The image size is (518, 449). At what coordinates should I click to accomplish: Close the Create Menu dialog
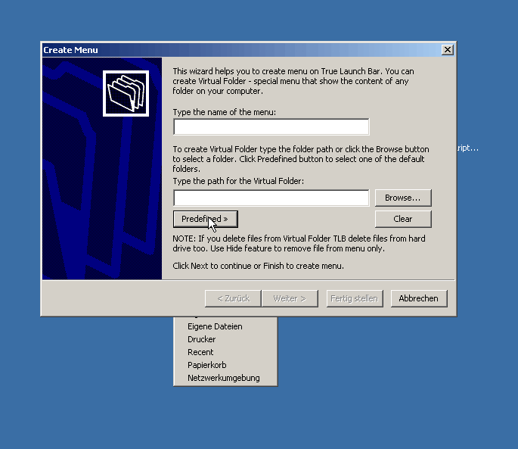(x=448, y=50)
